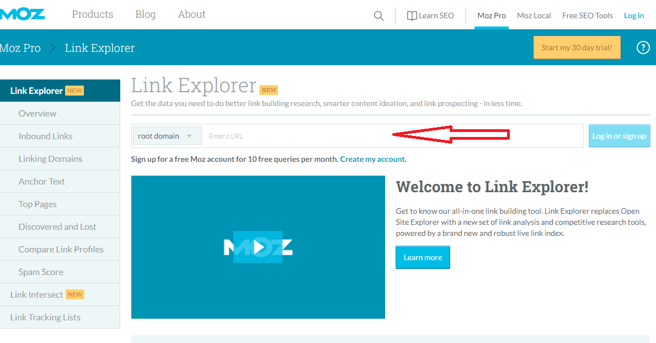The image size is (656, 343).
Task: Open the root domain dropdown
Action: click(x=167, y=136)
